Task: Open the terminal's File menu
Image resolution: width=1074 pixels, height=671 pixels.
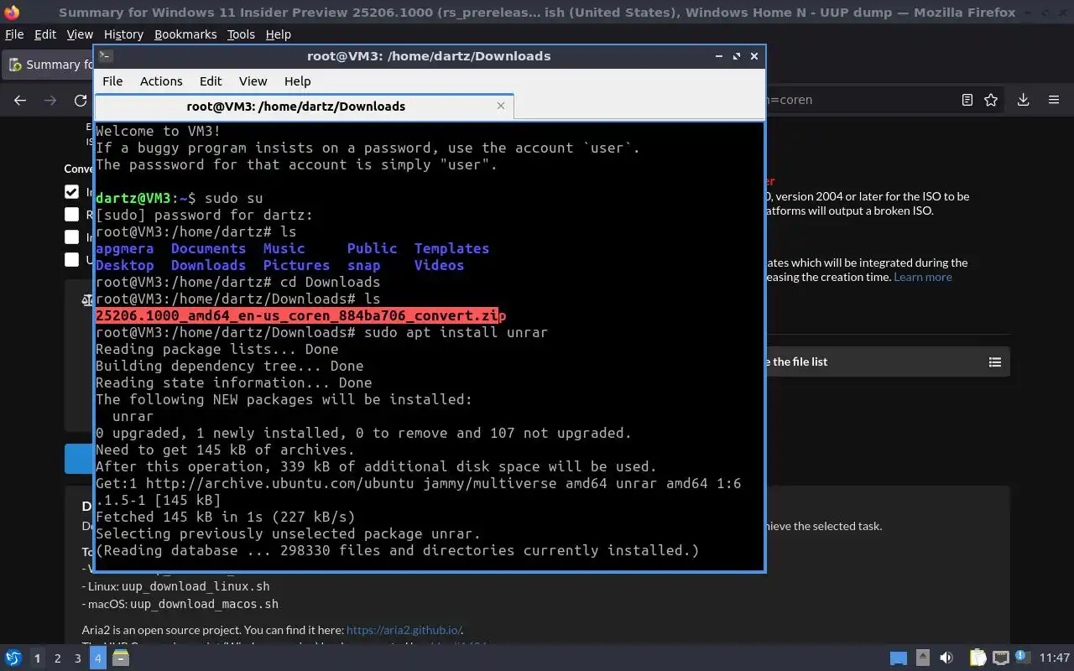Action: [112, 81]
